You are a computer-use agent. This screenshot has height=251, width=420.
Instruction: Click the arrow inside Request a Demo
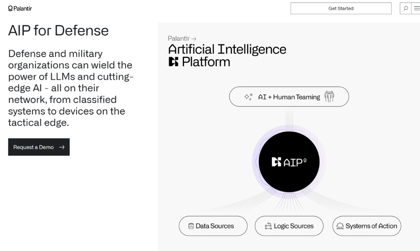click(x=62, y=147)
